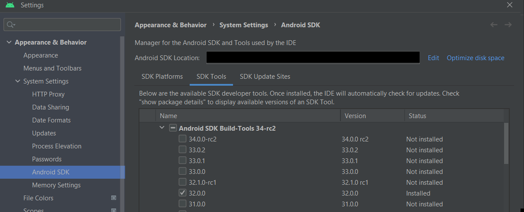
Task: Uncheck the installed 32.0.0 build tools checkbox
Action: (x=183, y=193)
